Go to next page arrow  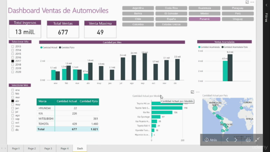coord(236,140)
